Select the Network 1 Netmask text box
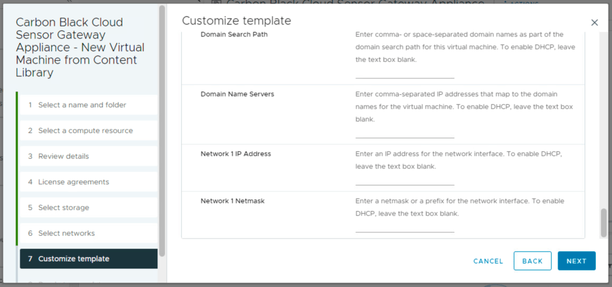This screenshot has height=287, width=612. tap(404, 227)
